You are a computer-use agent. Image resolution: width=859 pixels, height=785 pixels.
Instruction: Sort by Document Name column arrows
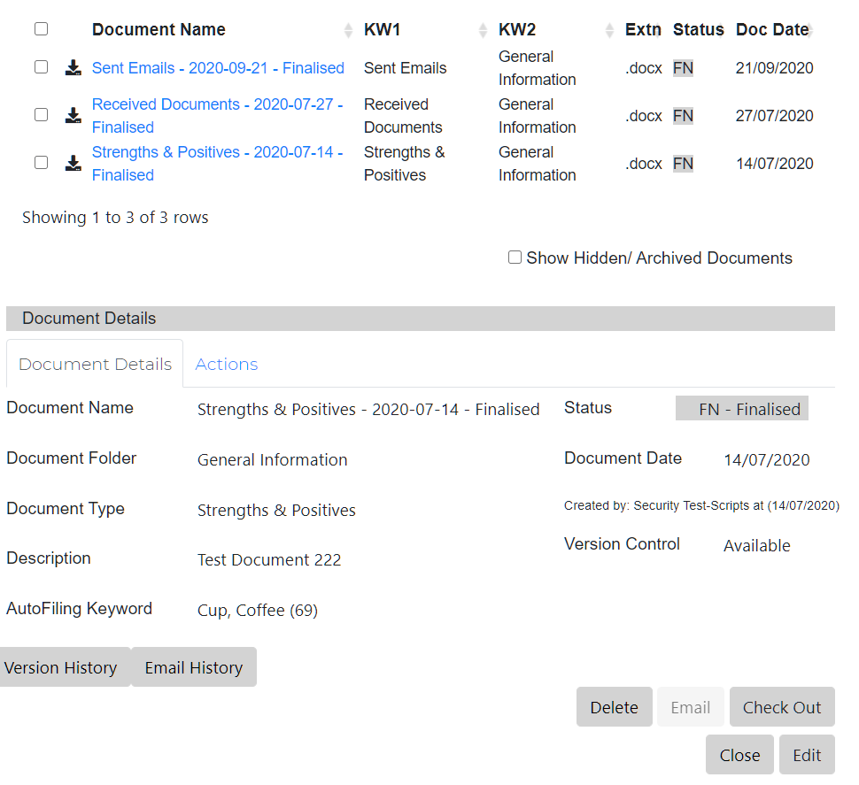(x=348, y=30)
